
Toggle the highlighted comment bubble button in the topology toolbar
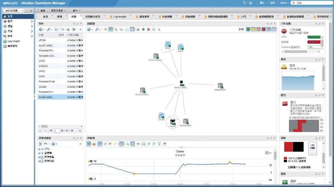pyautogui.click(x=111, y=30)
